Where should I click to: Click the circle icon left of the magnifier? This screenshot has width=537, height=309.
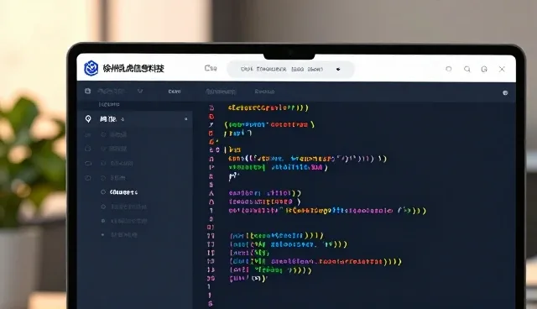click(x=449, y=69)
